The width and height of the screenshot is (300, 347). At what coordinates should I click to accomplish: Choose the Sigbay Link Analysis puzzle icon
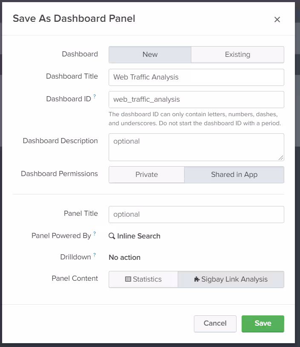click(196, 279)
